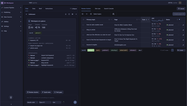Screen dimensions: 187x106
Task: Open the 'claude code' provider dropdown
Action: pyautogui.click(x=32, y=102)
